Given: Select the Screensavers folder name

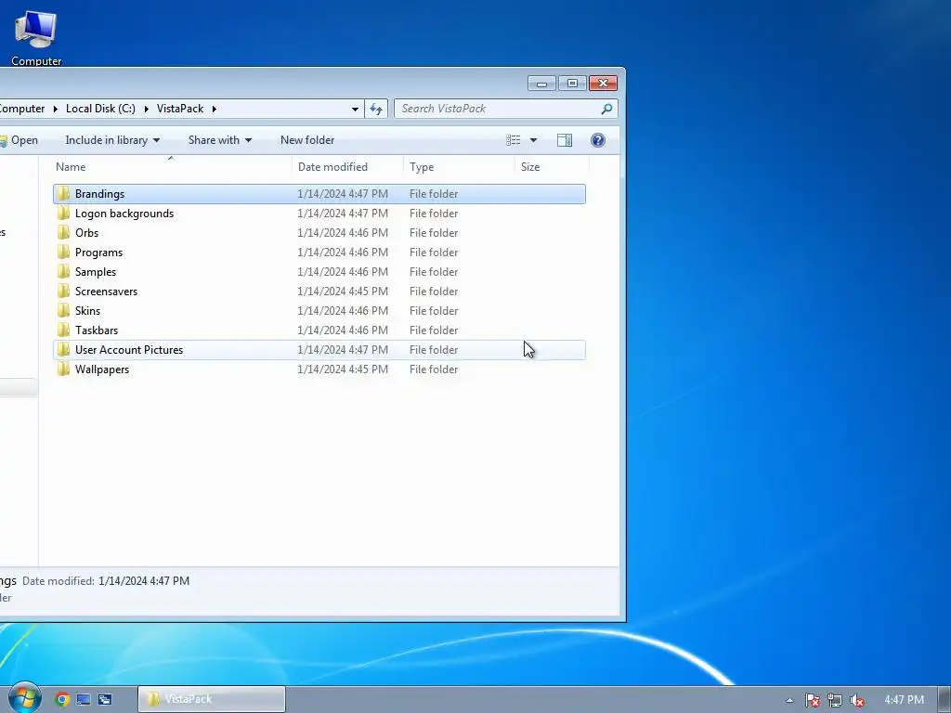Looking at the screenshot, I should coord(106,291).
